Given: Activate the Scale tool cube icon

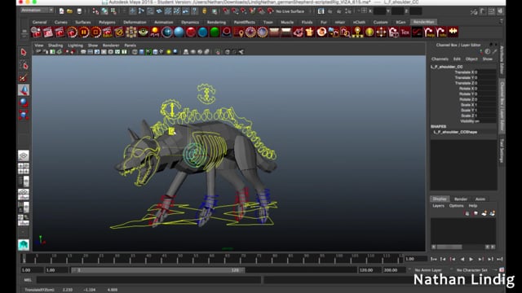Looking at the screenshot, I should pyautogui.click(x=24, y=115).
